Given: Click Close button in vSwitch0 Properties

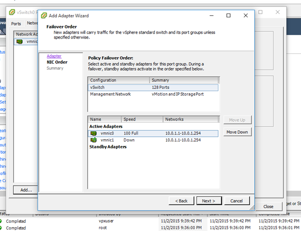Looking at the screenshot, I should coord(268,206).
